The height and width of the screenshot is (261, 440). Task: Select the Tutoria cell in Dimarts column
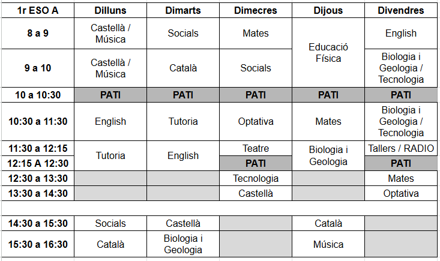click(x=183, y=121)
